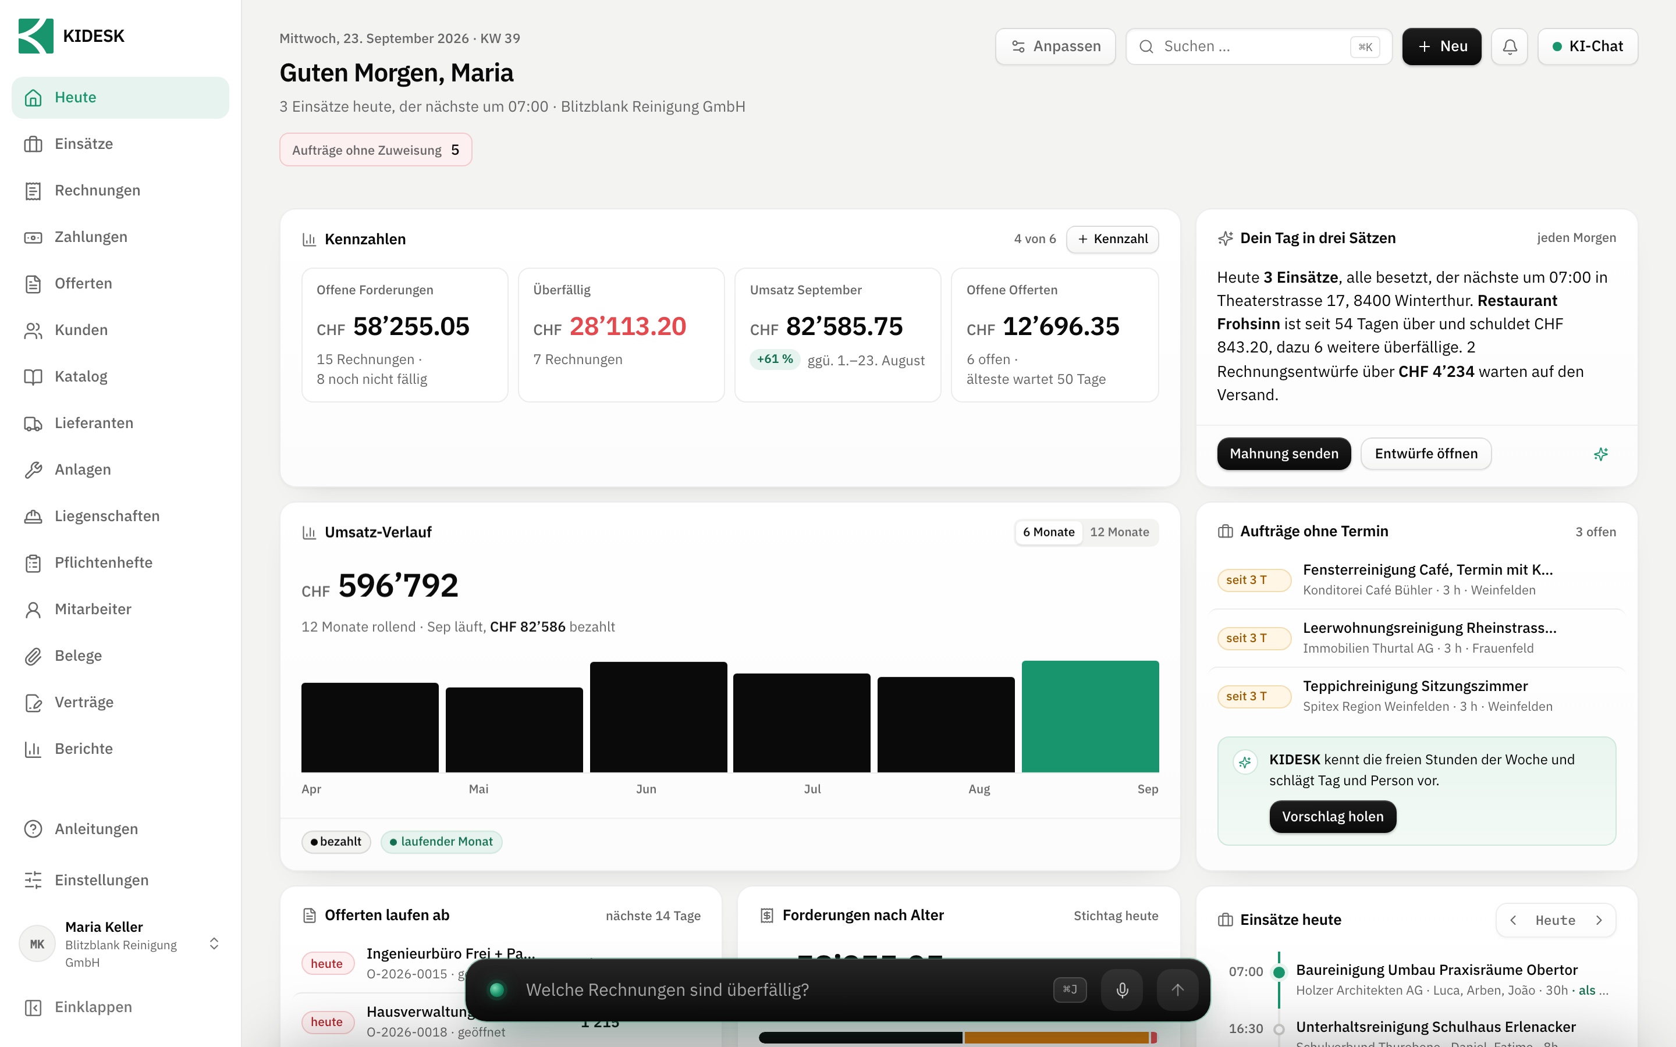Click the Berichte chart icon
Screen dimensions: 1676x1047
pyautogui.click(x=33, y=749)
